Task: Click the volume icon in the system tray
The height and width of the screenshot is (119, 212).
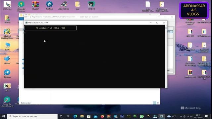Action: click(x=191, y=116)
